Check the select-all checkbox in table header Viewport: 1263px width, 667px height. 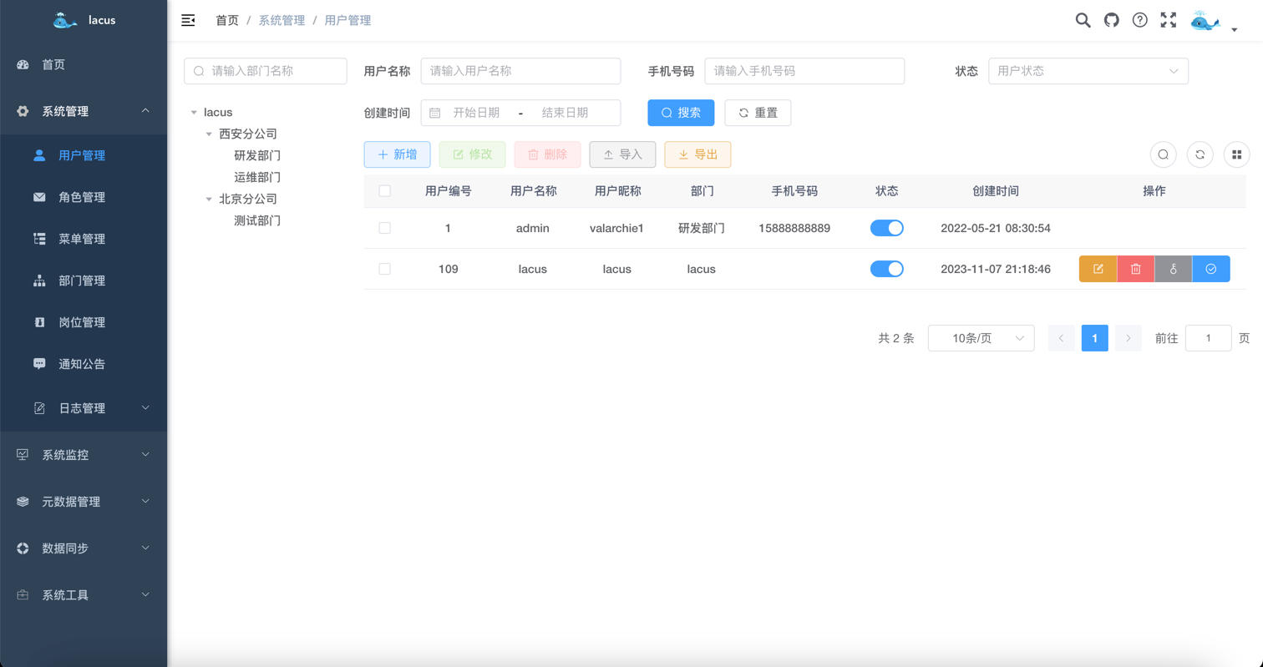pos(384,191)
